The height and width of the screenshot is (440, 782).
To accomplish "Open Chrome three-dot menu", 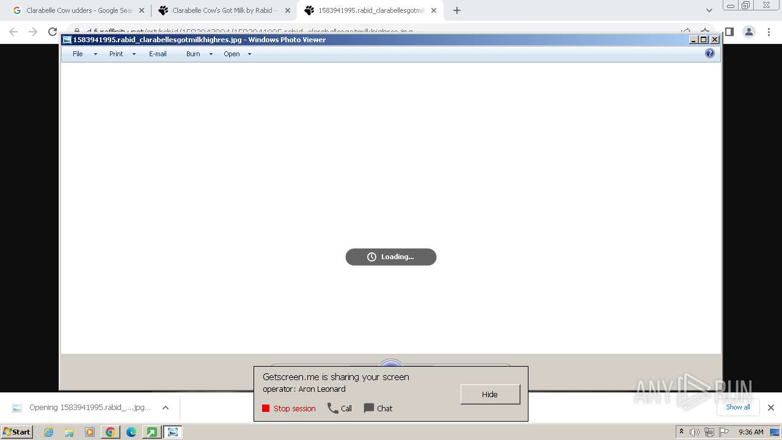I will [768, 32].
